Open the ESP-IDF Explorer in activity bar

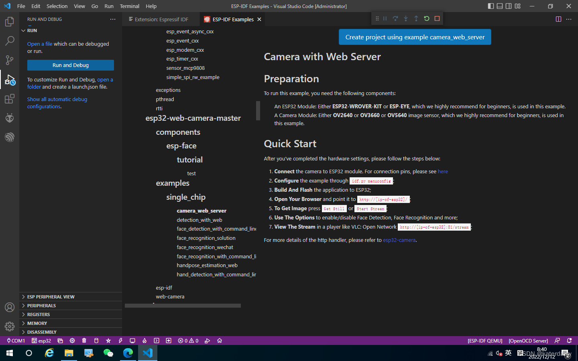click(10, 137)
